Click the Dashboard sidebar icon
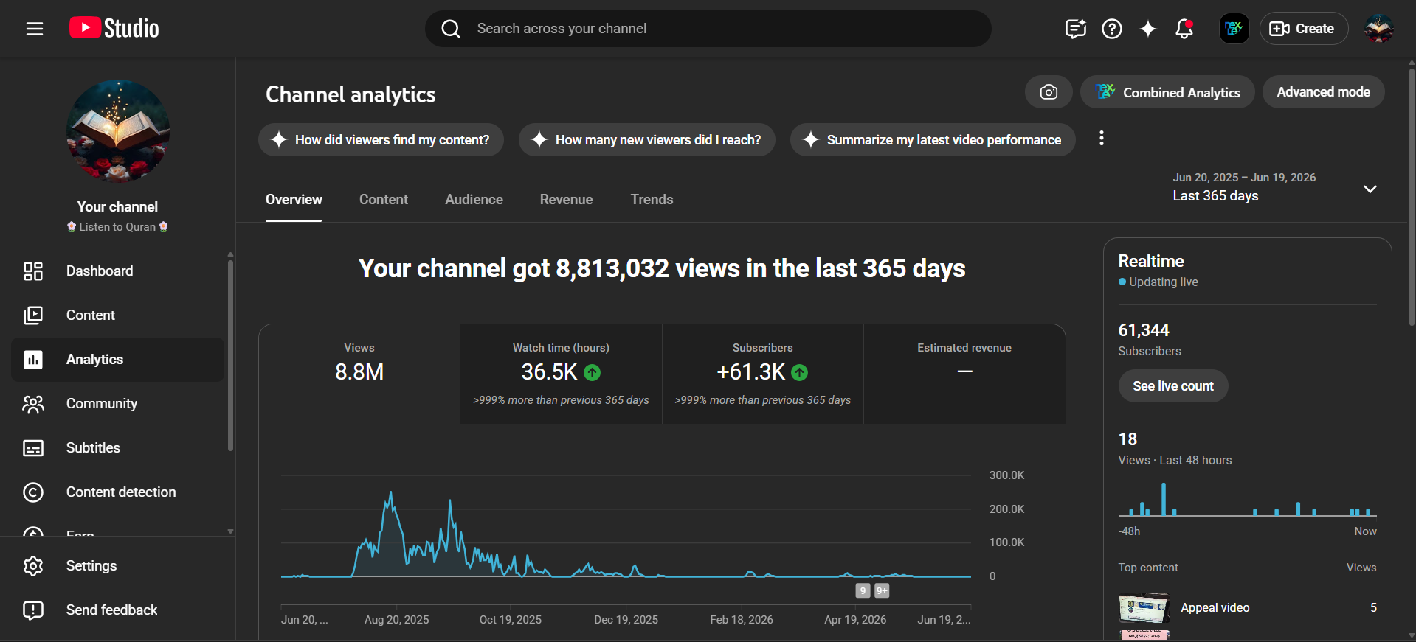1416x642 pixels. click(x=33, y=271)
